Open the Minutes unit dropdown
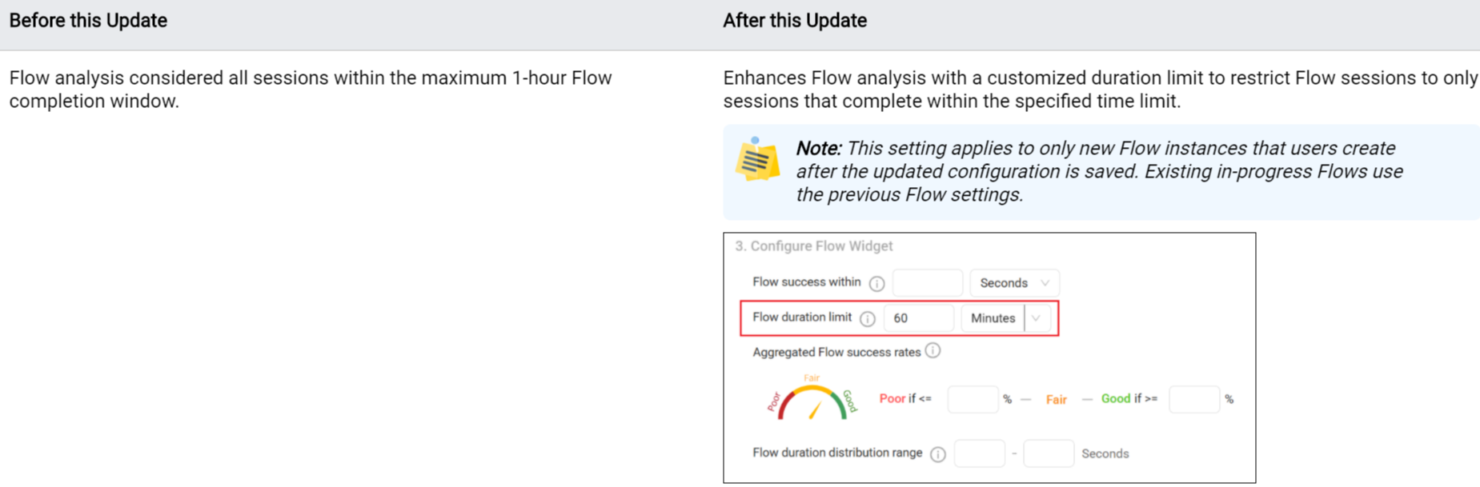Image resolution: width=1480 pixels, height=487 pixels. tap(1006, 318)
